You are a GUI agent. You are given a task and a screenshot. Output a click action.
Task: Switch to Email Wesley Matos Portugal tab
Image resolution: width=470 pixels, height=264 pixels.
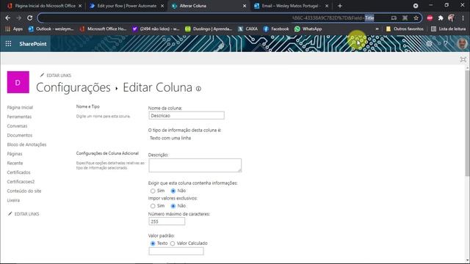coord(292,6)
